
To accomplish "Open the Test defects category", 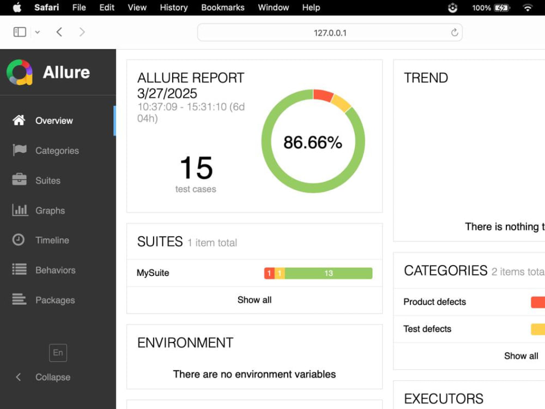I will (427, 329).
